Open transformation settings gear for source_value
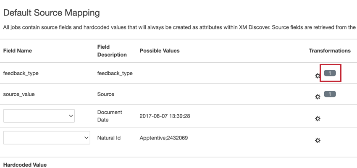Image resolution: width=357 pixels, height=168 pixels. 318,97
